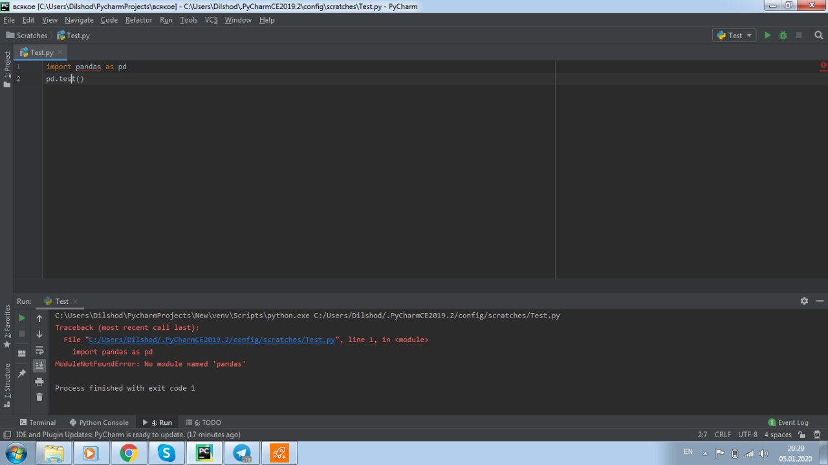Click the Run panel stop square
This screenshot has width=828, height=465.
(x=22, y=334)
